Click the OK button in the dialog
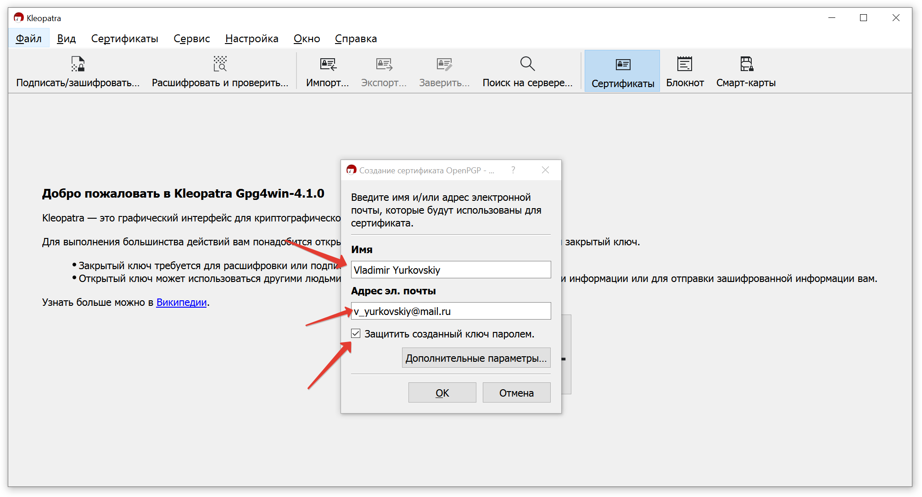Image resolution: width=922 pixels, height=497 pixels. point(442,393)
